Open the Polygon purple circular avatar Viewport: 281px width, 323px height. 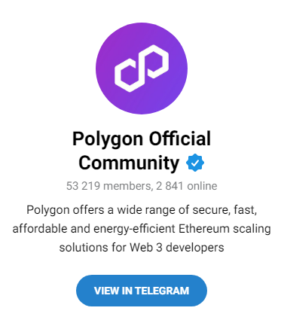pos(142,69)
